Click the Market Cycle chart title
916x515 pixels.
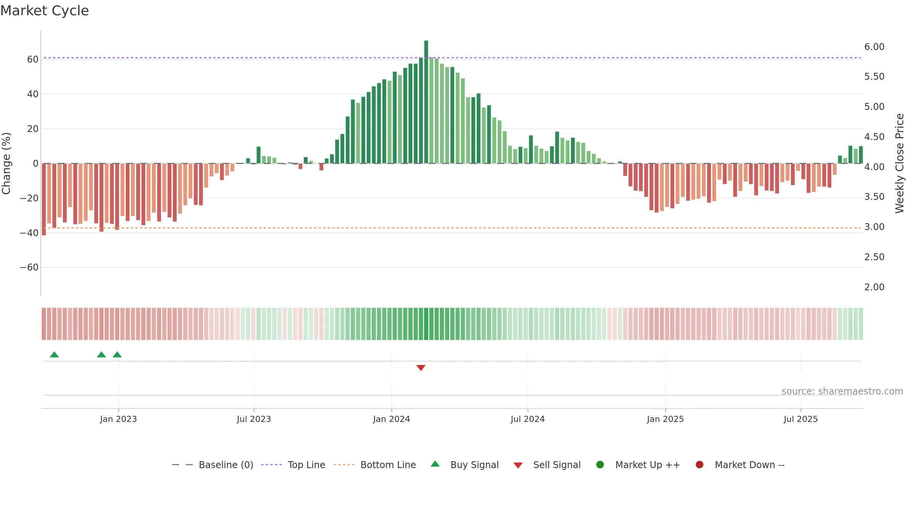(45, 11)
